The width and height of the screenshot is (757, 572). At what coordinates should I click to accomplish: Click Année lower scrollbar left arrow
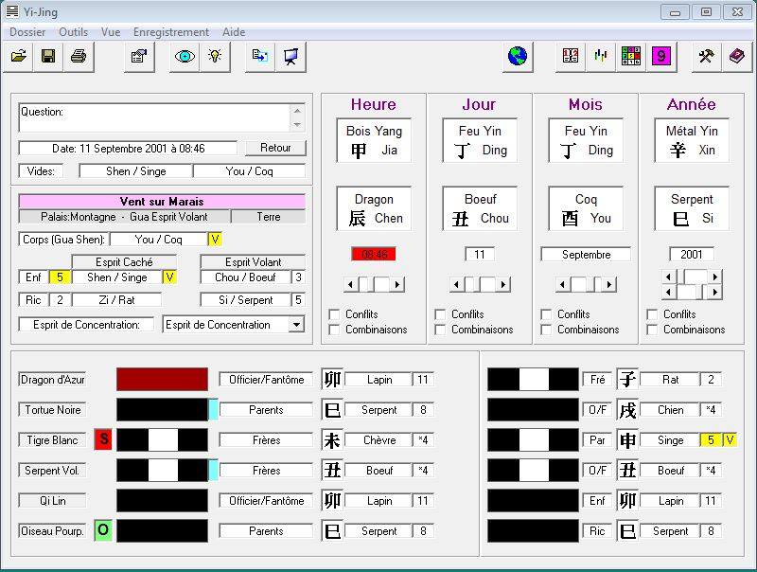click(669, 293)
